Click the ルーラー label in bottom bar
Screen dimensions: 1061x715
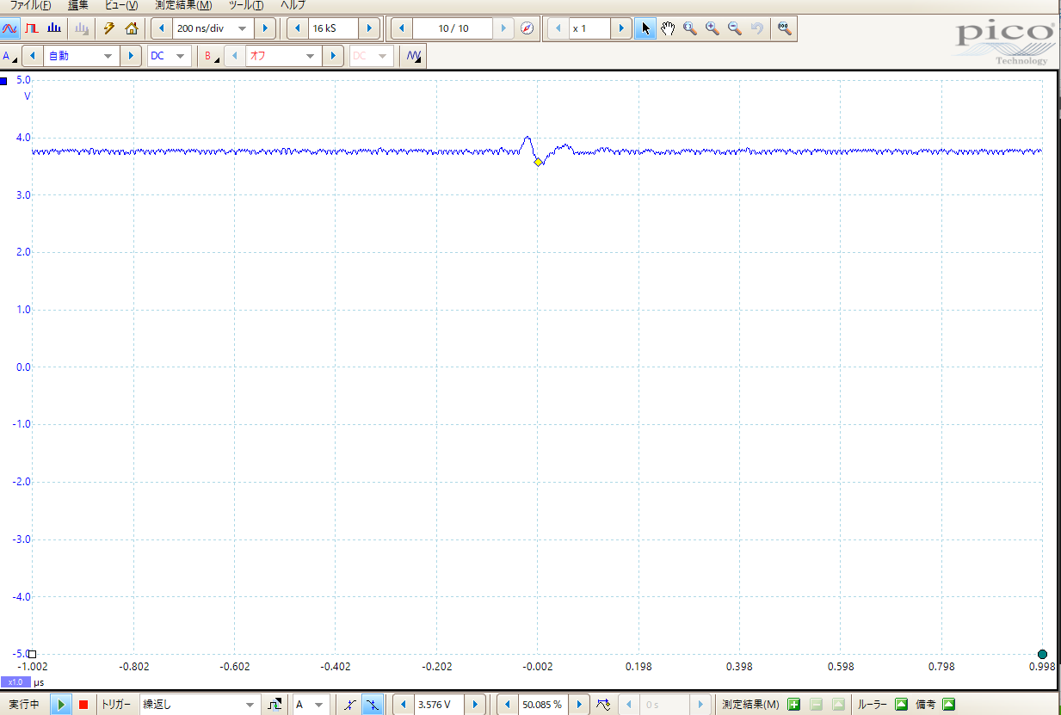(x=873, y=704)
